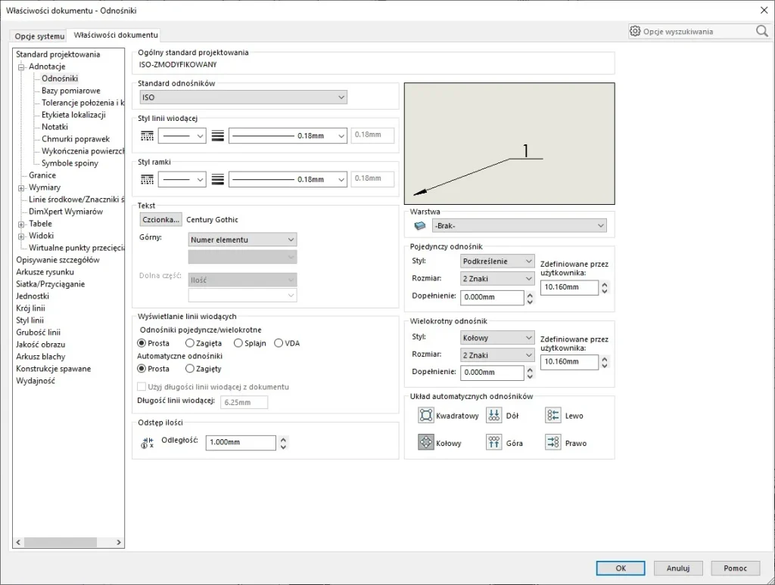Click the Pomoc button

click(735, 568)
